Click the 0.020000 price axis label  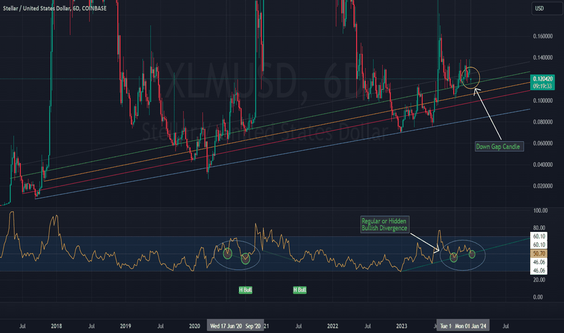pos(542,186)
